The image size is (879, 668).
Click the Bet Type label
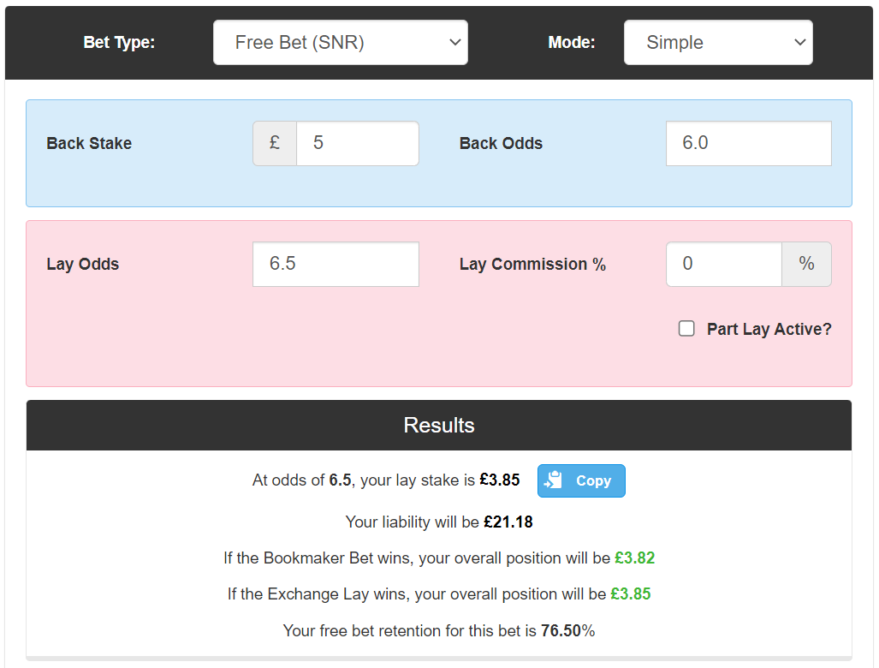coord(119,42)
